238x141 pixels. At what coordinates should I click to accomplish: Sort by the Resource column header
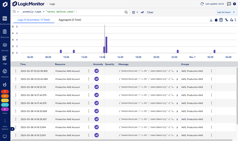(x=60, y=64)
